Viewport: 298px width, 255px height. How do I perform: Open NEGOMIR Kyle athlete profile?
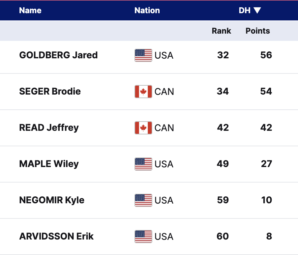pos(52,200)
